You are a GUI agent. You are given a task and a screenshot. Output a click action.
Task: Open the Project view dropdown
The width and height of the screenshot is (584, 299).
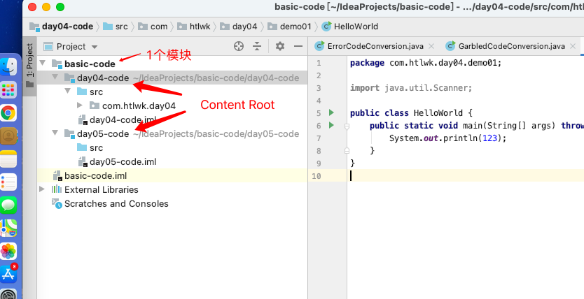pos(95,47)
